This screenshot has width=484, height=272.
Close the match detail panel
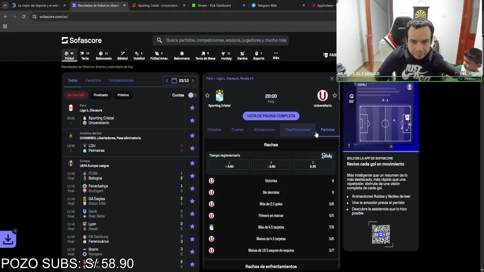332,79
